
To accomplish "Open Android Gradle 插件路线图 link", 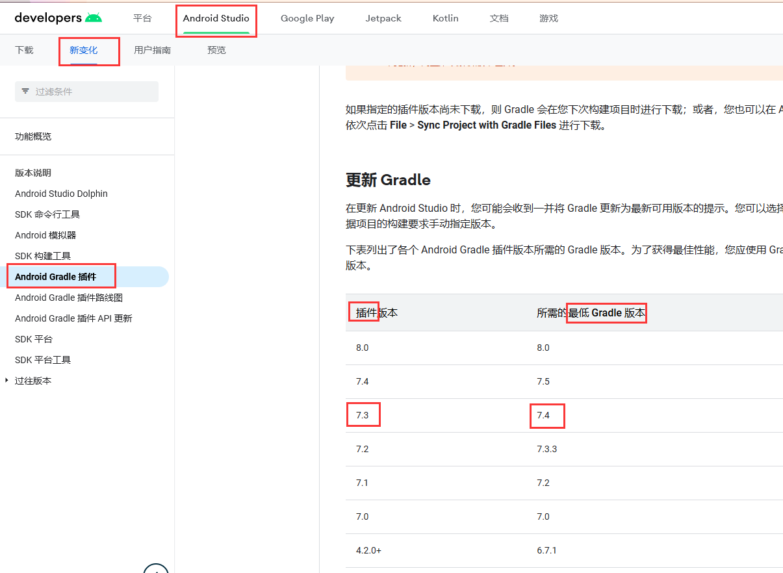I will [x=69, y=298].
